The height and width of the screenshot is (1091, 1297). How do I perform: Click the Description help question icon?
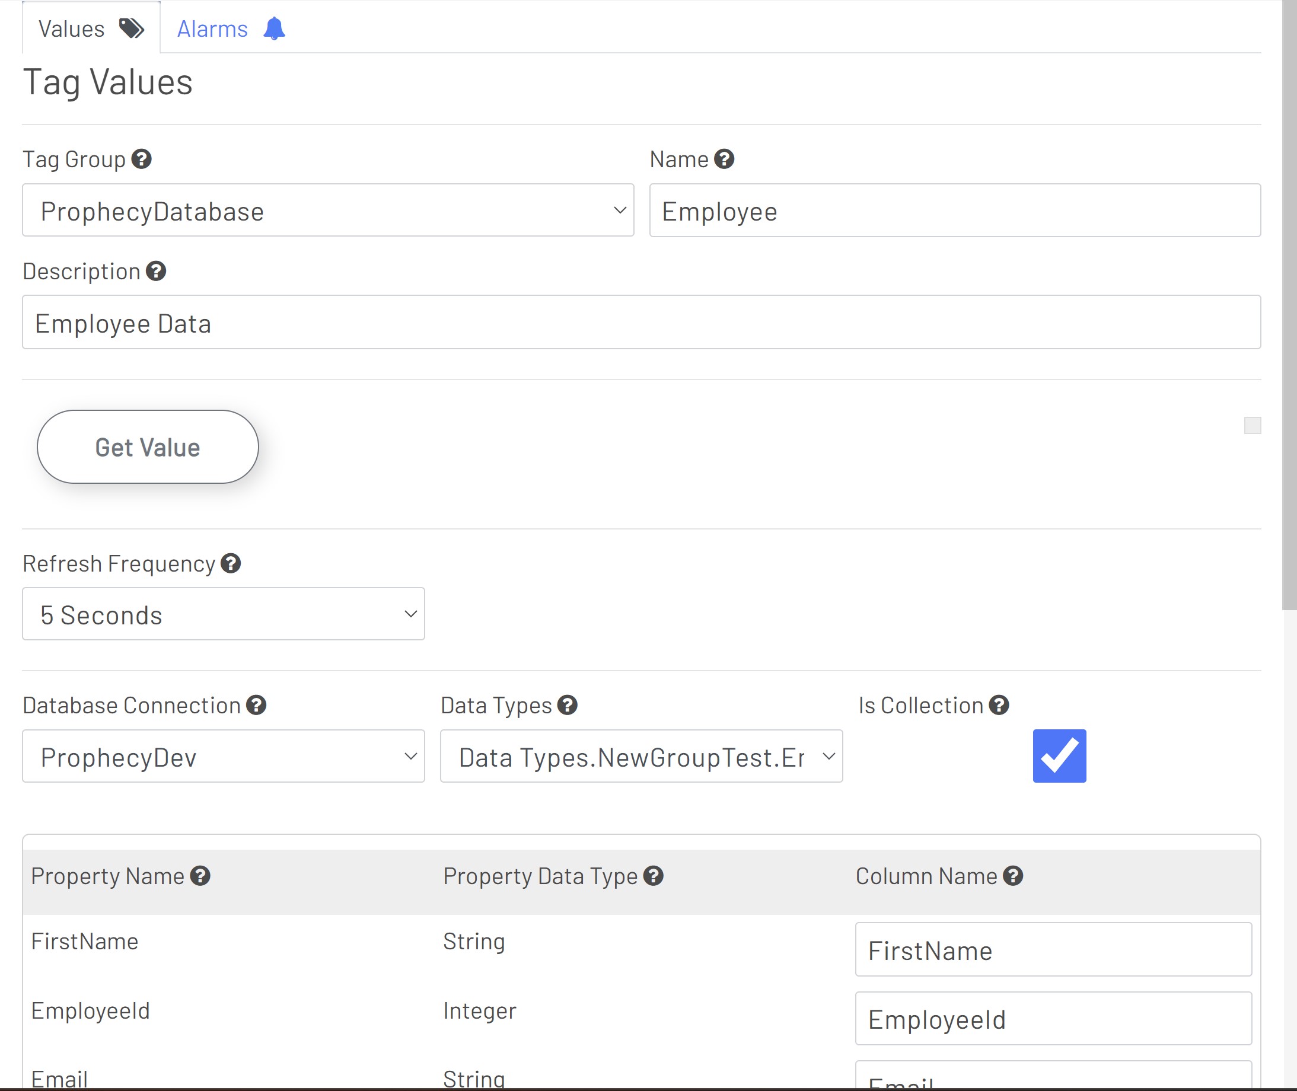point(156,271)
